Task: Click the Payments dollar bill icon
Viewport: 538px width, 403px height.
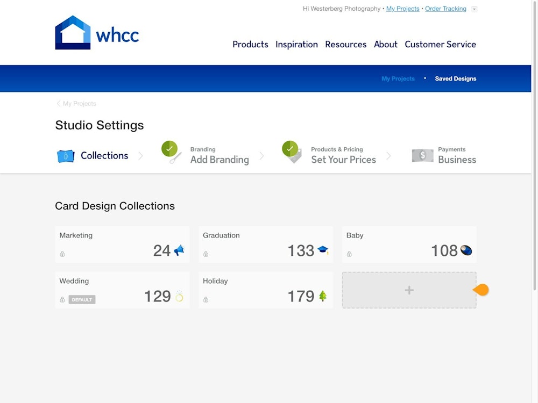Action: (422, 155)
